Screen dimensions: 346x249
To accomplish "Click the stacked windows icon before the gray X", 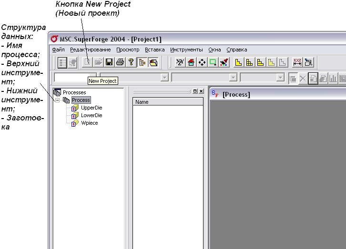I will click(293, 79).
